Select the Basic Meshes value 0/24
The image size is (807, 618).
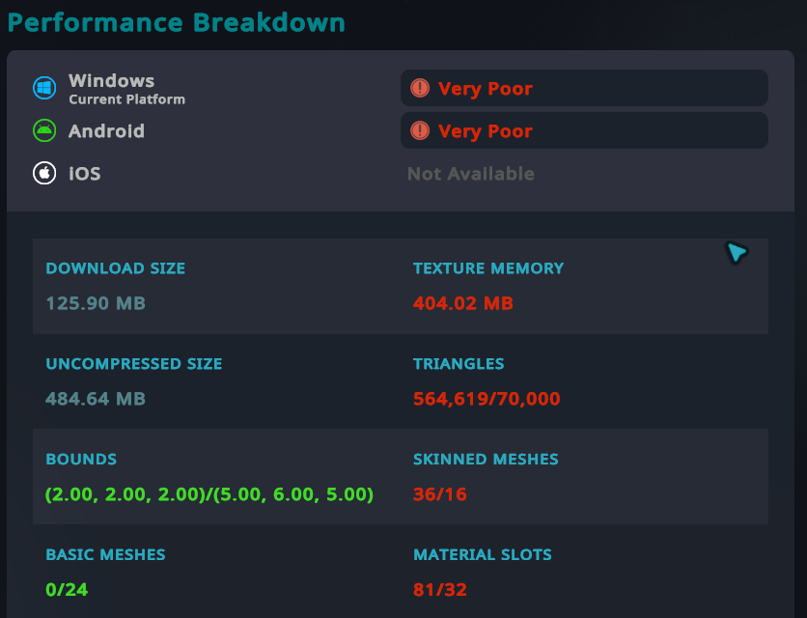67,589
